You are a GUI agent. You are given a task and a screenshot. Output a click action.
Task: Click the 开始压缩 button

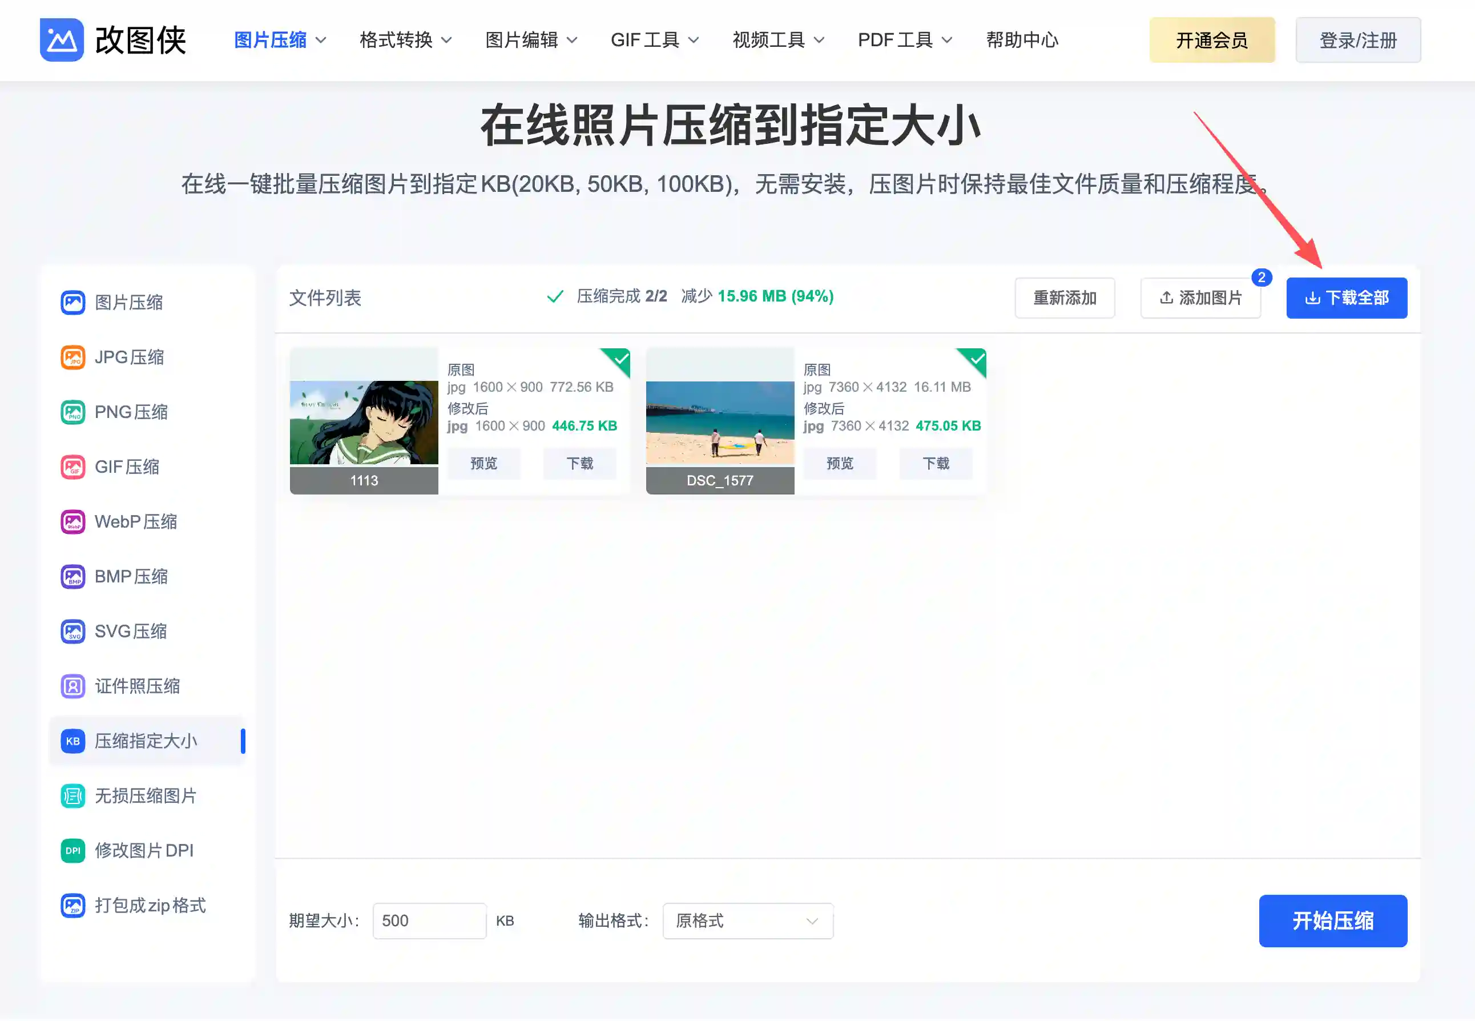1332,920
